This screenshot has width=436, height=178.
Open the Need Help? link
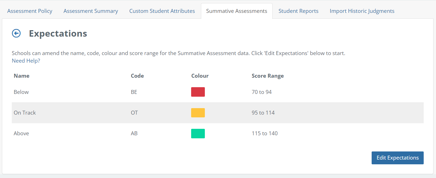[x=26, y=61]
